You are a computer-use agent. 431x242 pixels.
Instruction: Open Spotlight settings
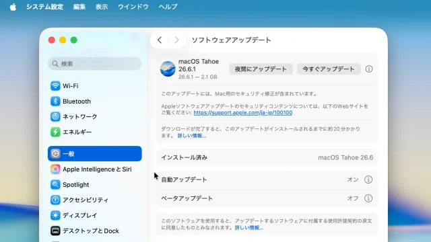tap(94, 185)
